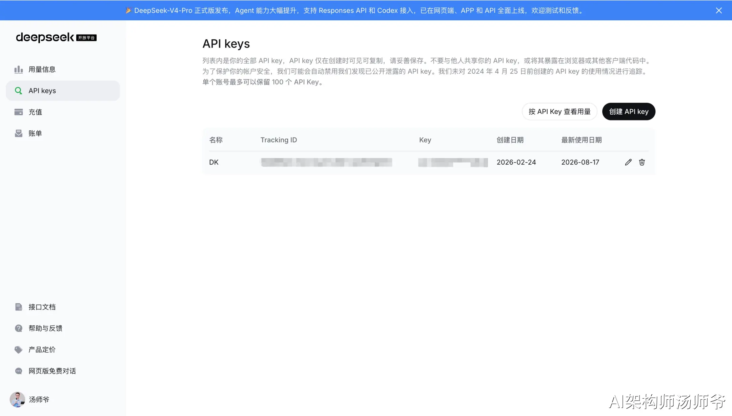Click the 开放平台 badge beside the logo
This screenshot has width=732, height=416.
[x=86, y=38]
